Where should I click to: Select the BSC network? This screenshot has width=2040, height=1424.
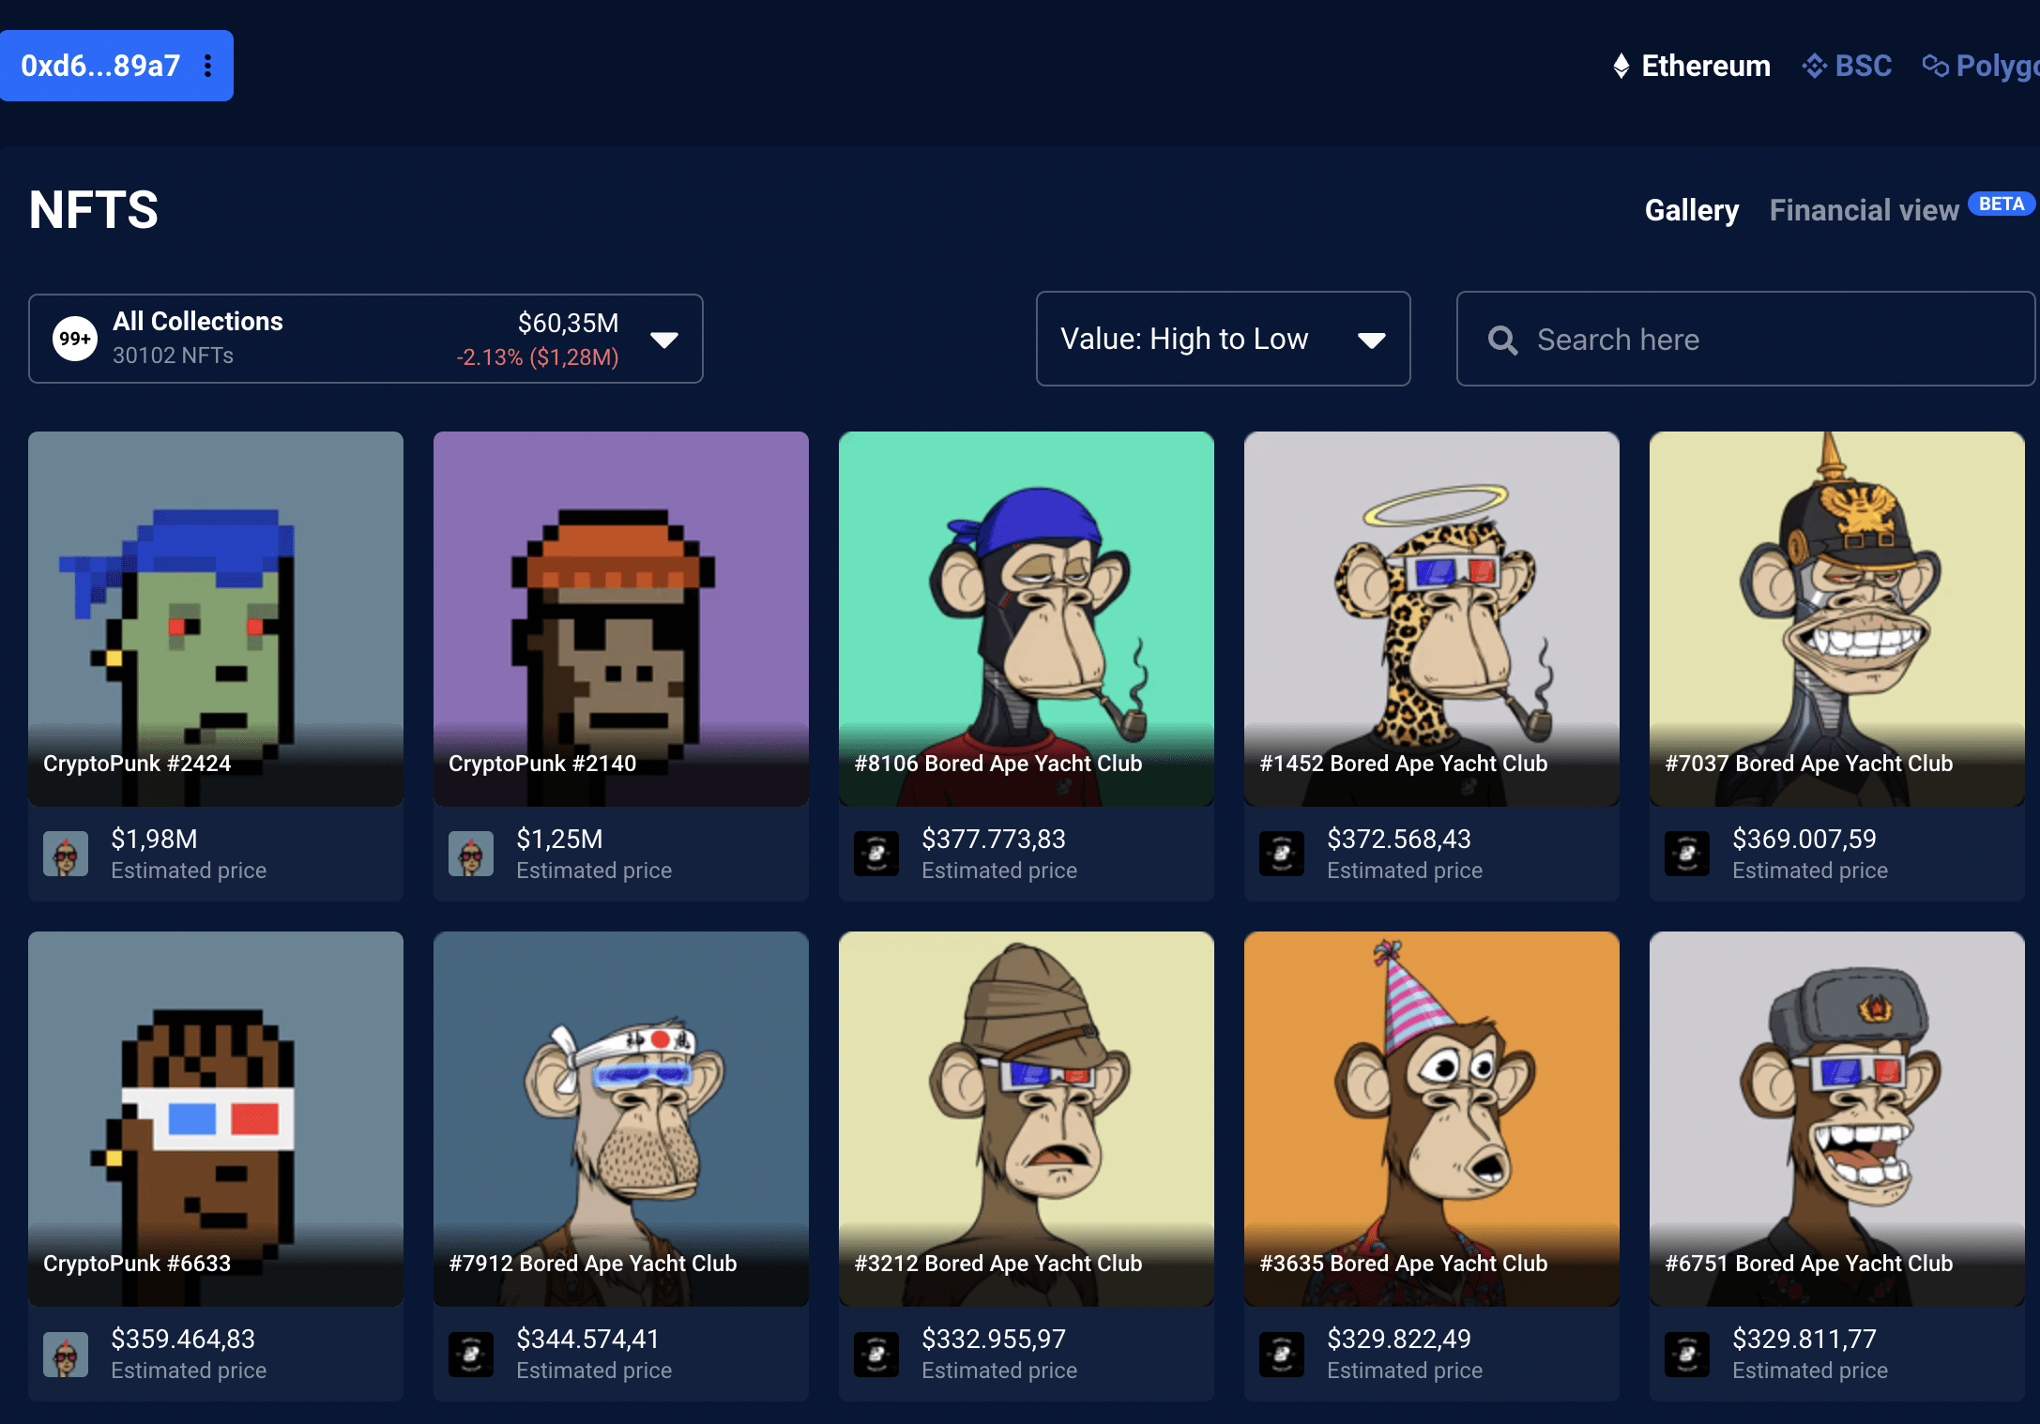pos(1863,66)
